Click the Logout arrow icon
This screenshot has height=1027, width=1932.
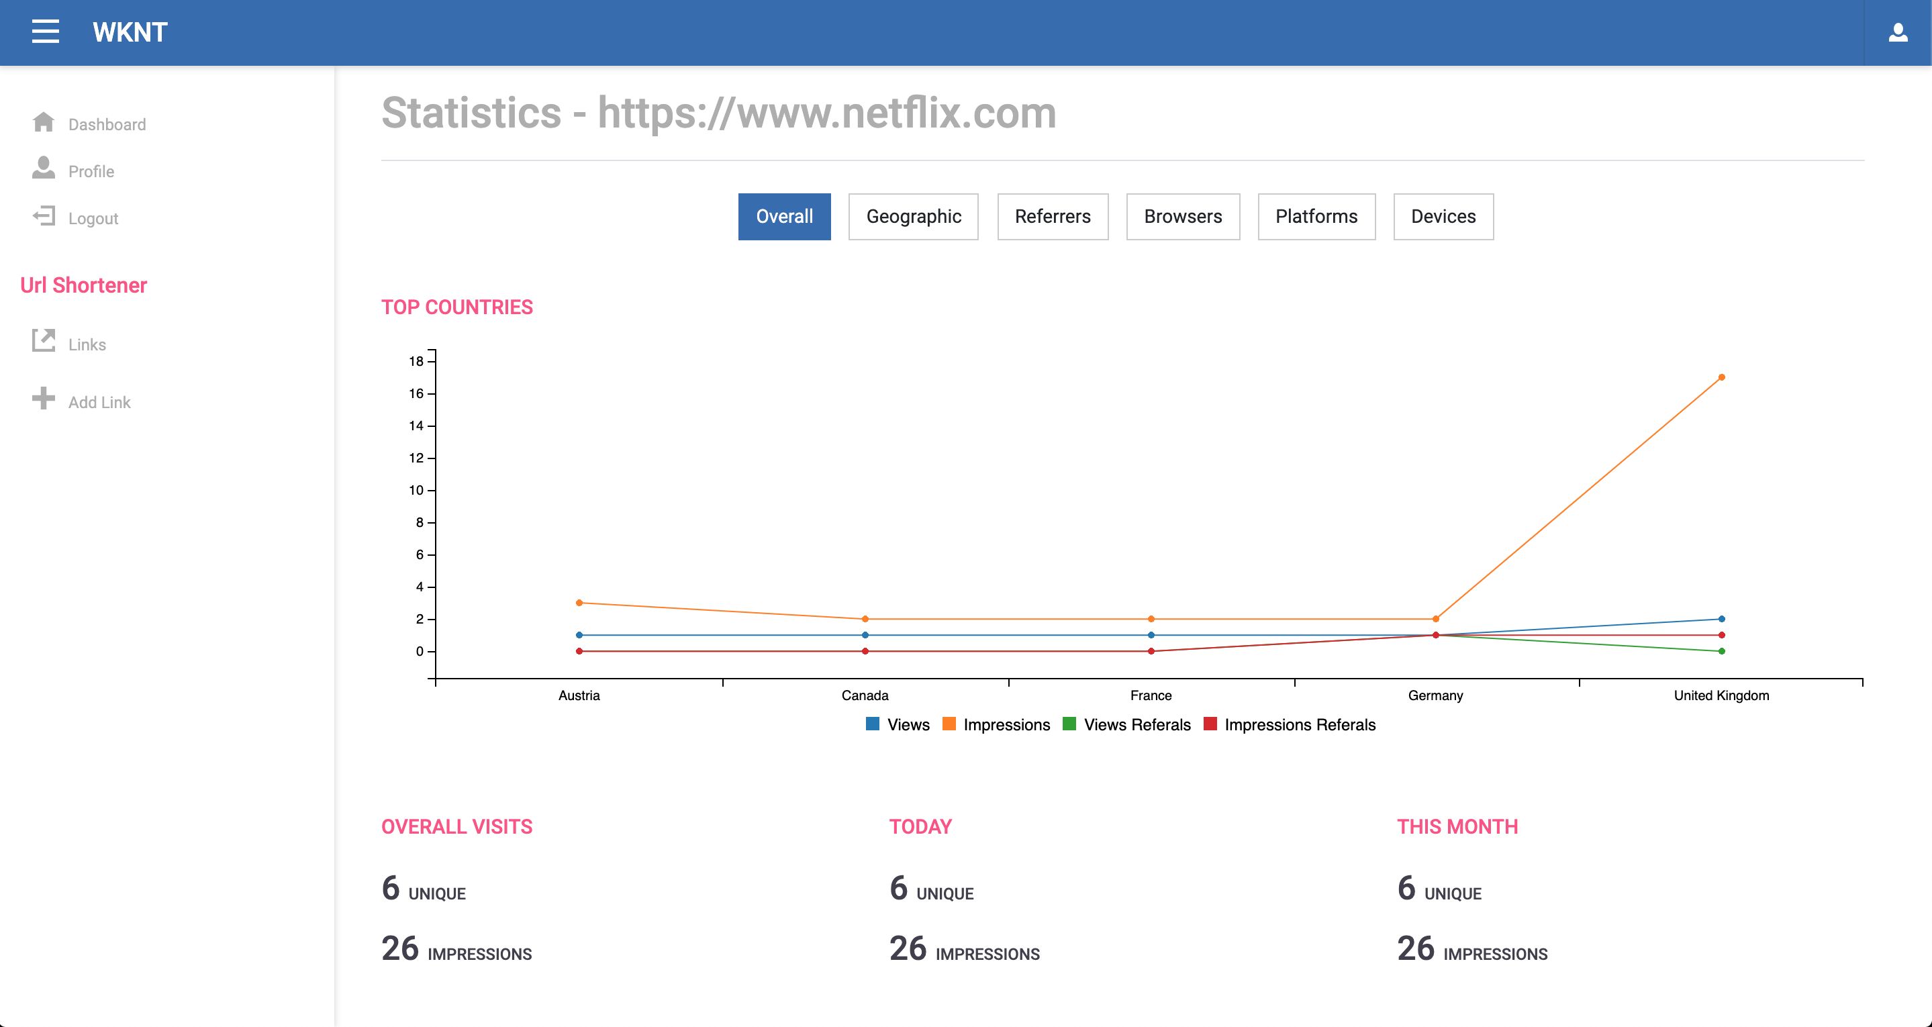pos(44,217)
